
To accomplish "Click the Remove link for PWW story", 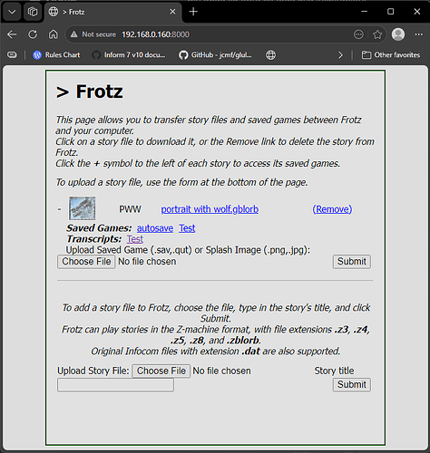I will pyautogui.click(x=332, y=209).
